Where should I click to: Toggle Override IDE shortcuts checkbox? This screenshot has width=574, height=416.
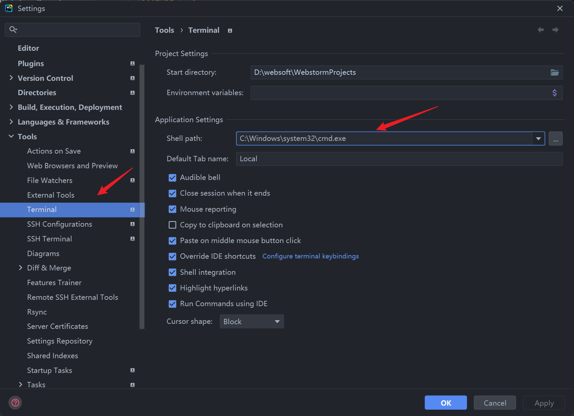click(172, 256)
